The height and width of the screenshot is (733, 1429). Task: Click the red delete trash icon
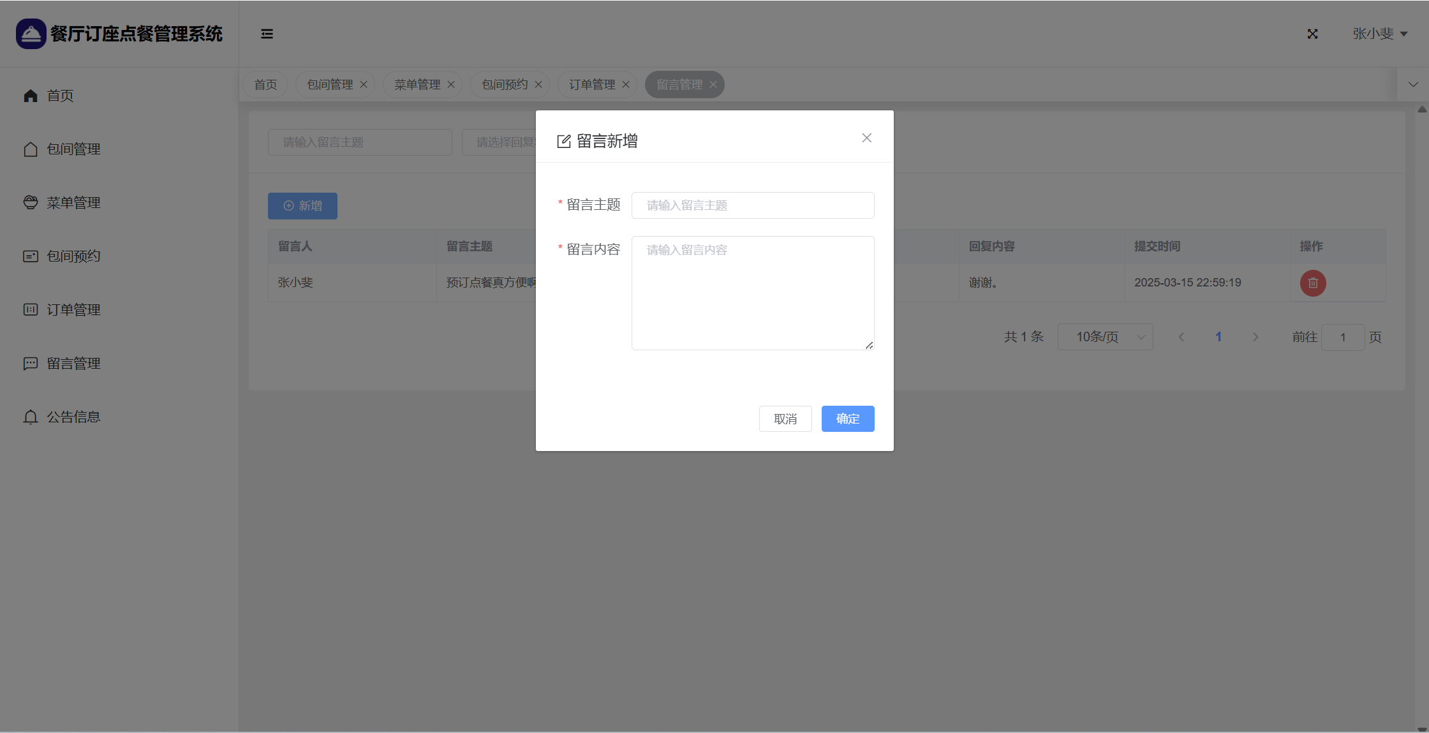click(x=1312, y=283)
